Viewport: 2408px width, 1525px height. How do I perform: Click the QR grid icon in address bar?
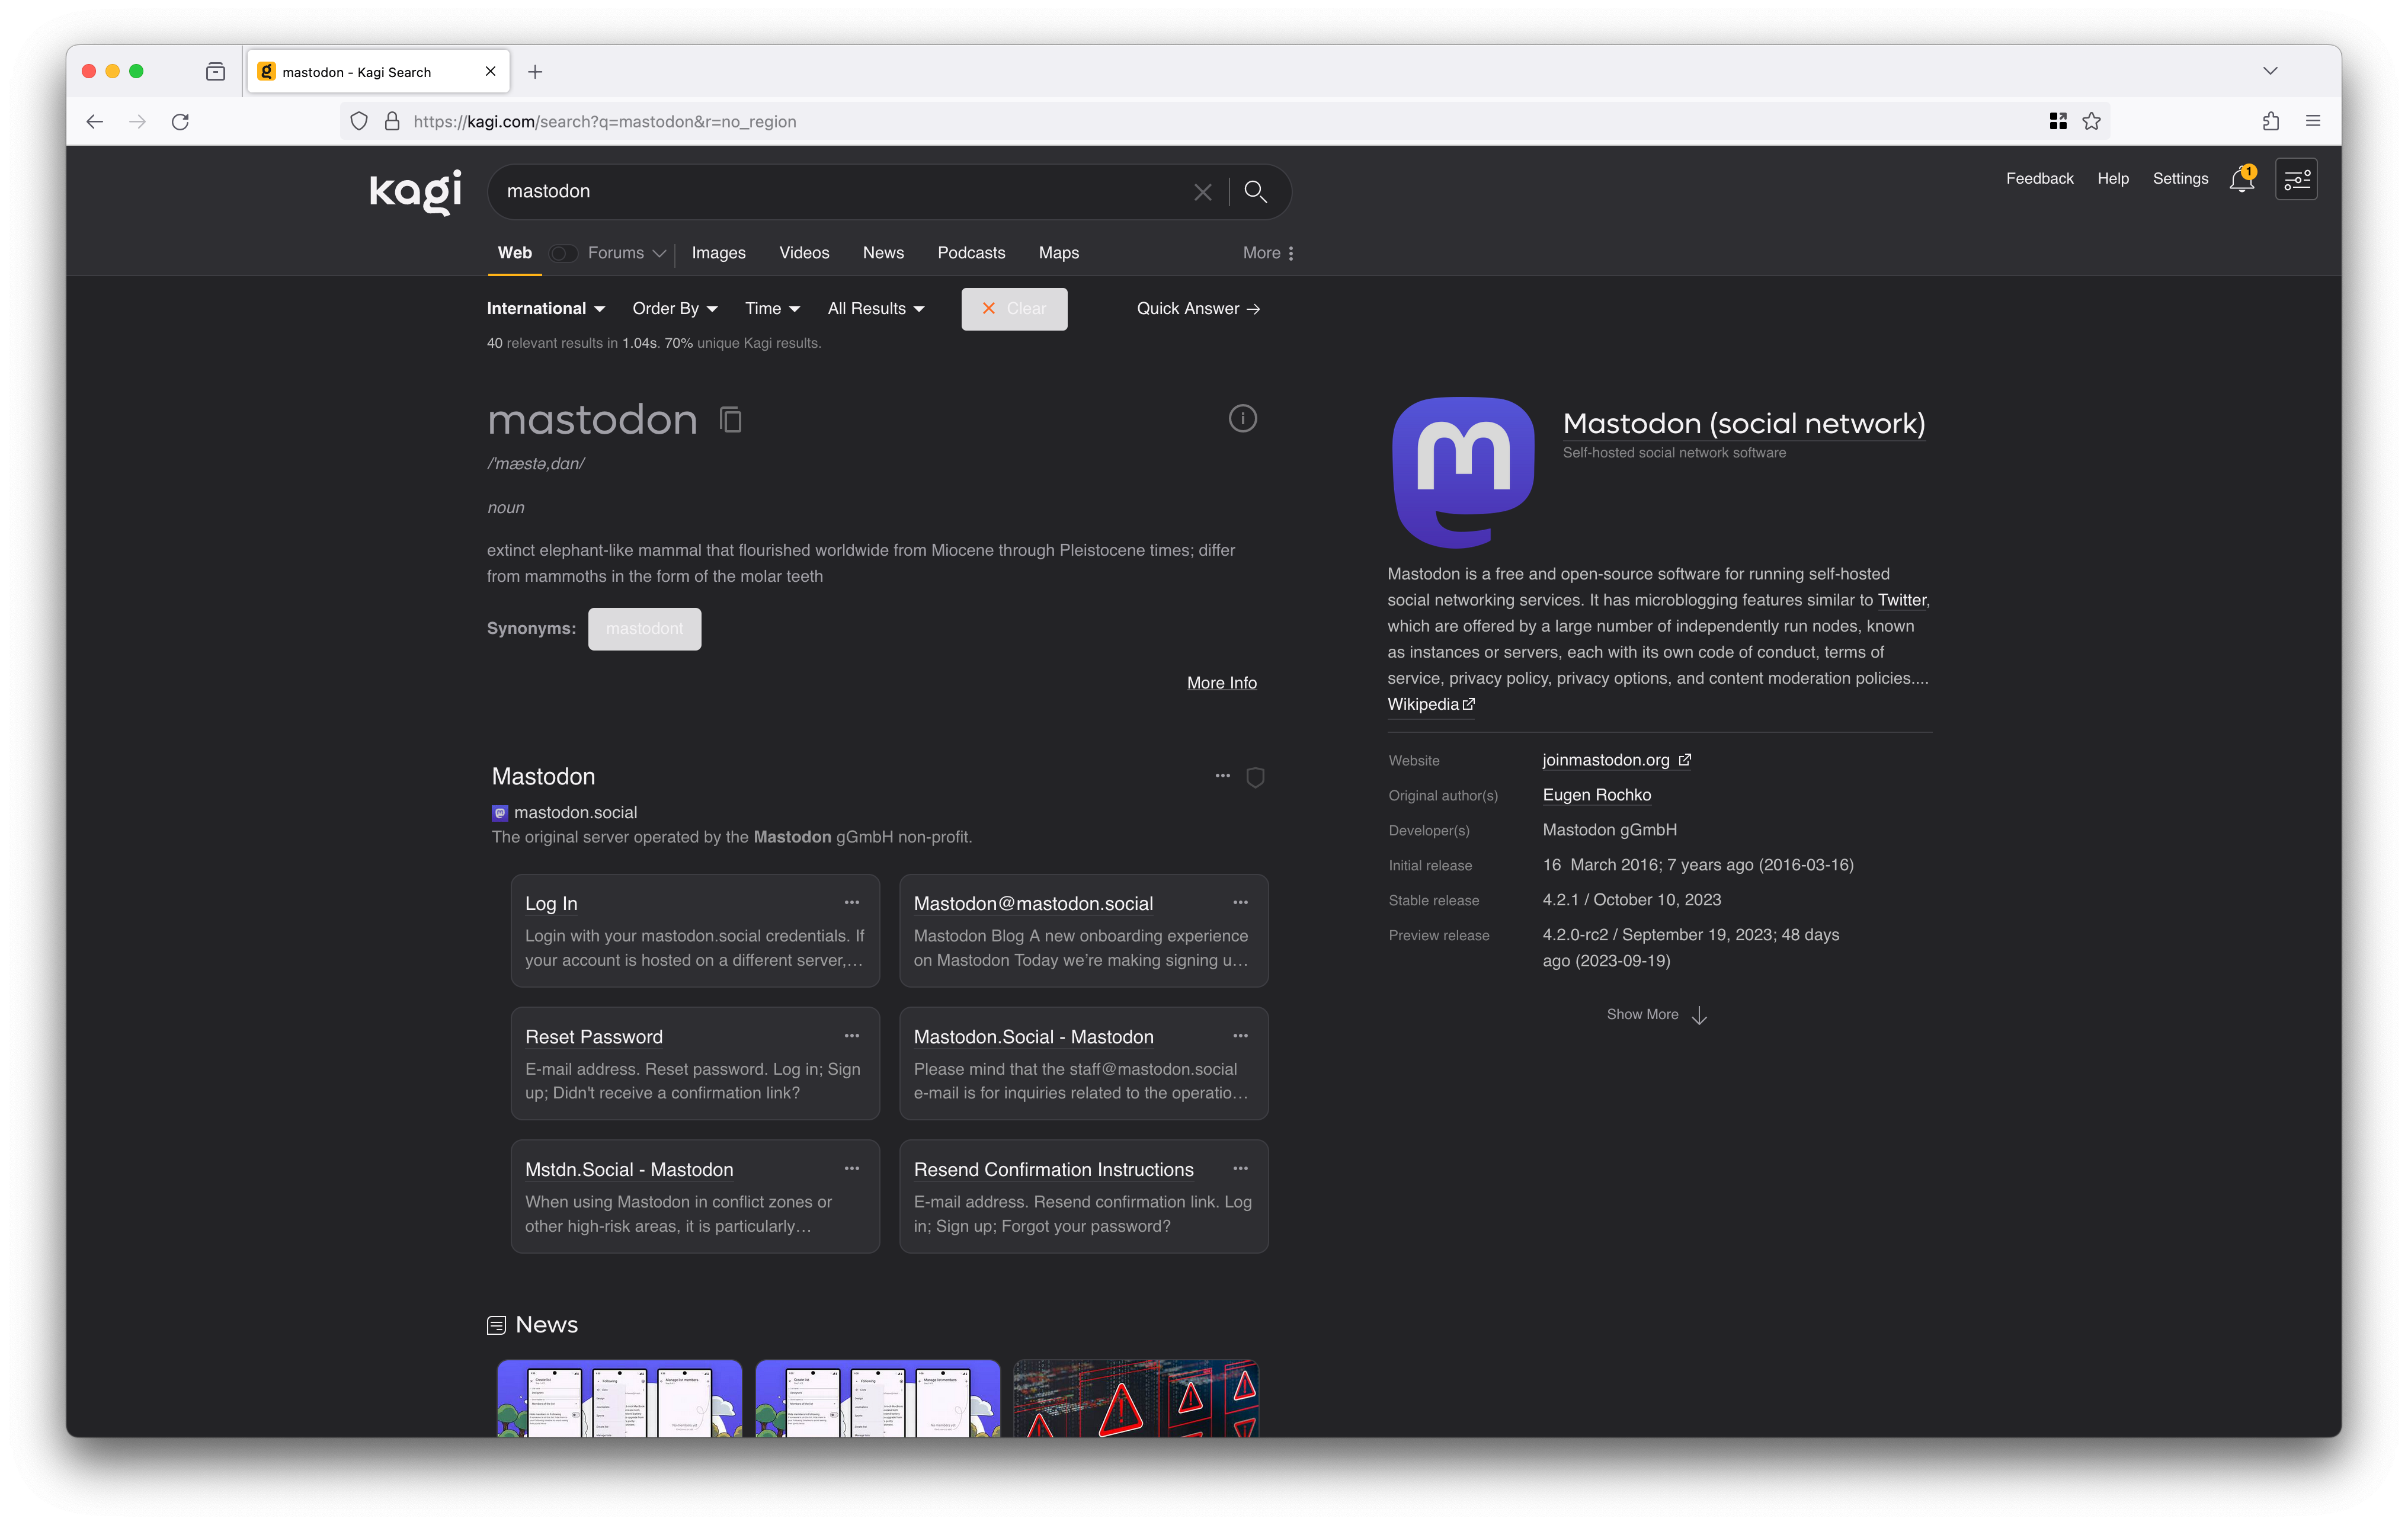pos(2058,122)
